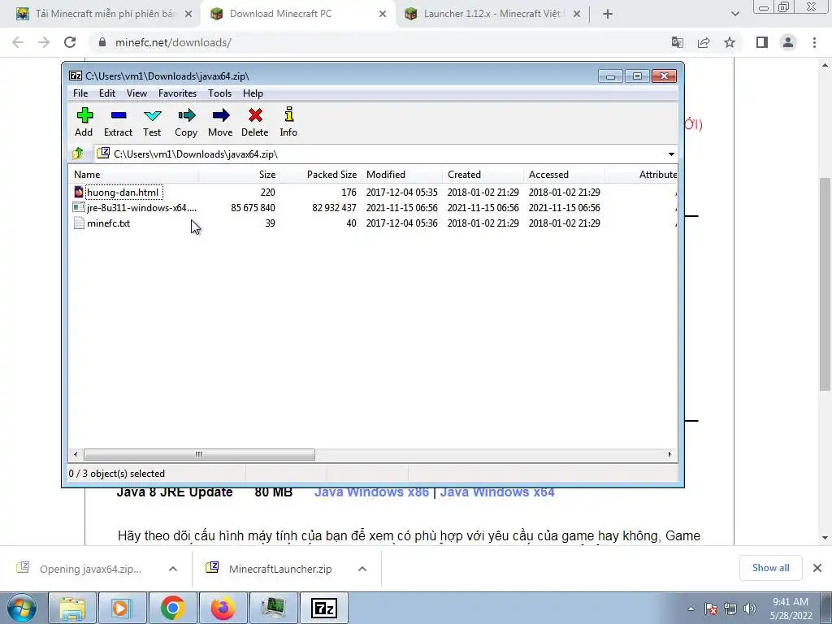Sort by Created column header
Viewport: 832px width, 624px height.
[x=483, y=175]
